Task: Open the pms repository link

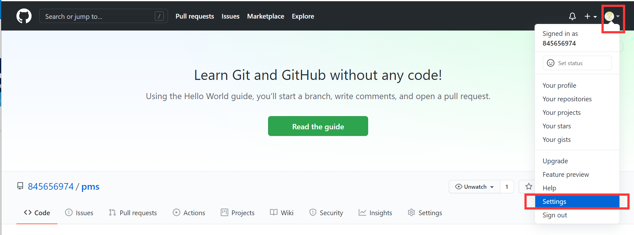Action: point(90,187)
